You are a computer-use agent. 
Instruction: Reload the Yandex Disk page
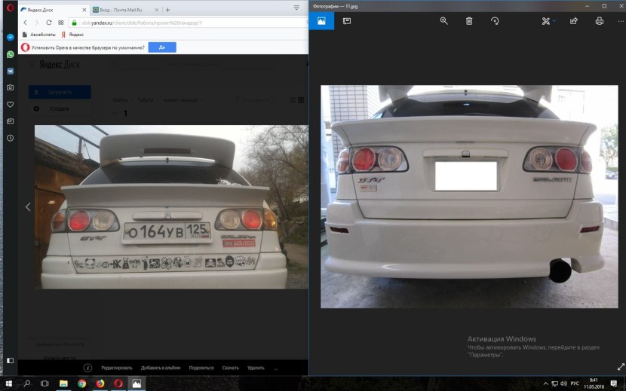coord(49,23)
